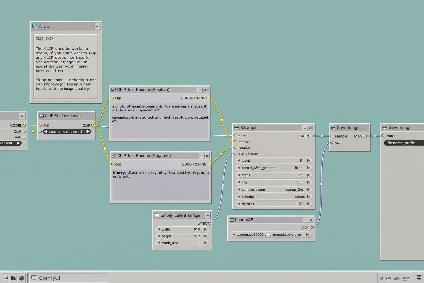Collapse the Note node with its title button
The width and height of the screenshot is (424, 283).
[97, 26]
